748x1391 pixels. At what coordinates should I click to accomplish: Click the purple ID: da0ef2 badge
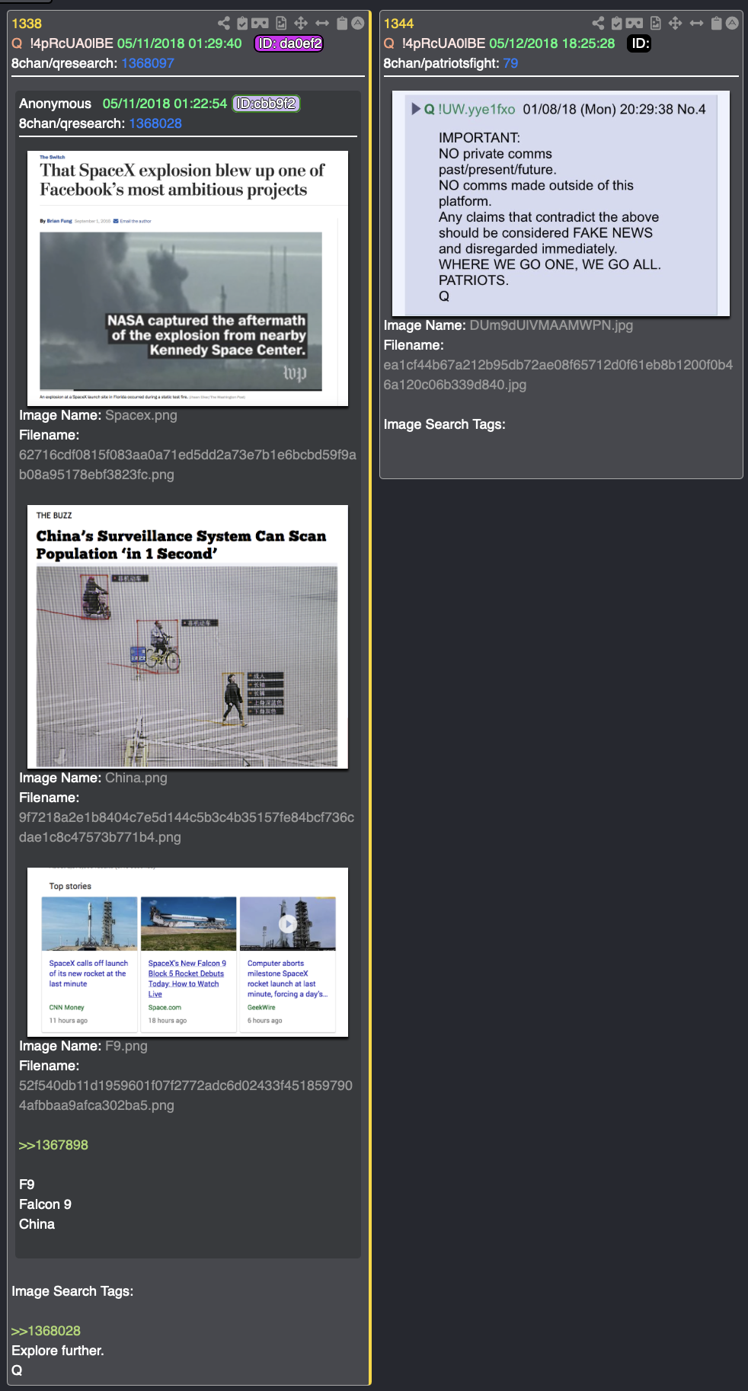click(x=289, y=43)
